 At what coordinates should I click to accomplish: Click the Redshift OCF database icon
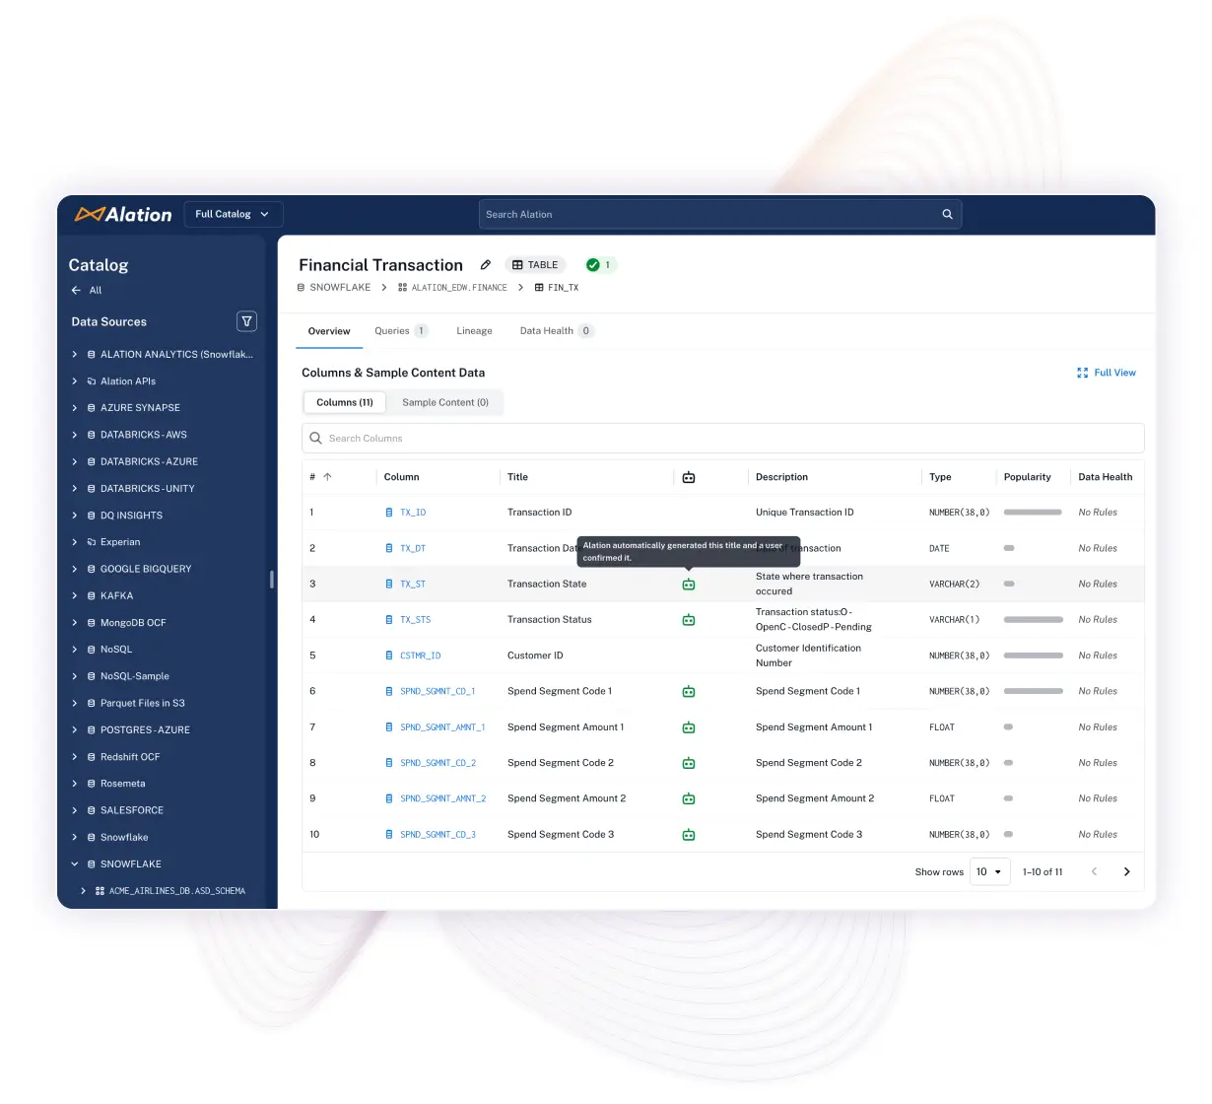92,757
